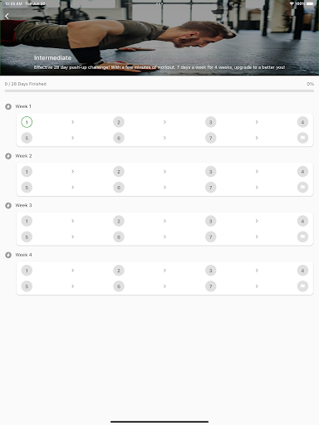319x425 pixels.
Task: Click chevron between Week 4 days 5 and 6
Action: pyautogui.click(x=73, y=286)
